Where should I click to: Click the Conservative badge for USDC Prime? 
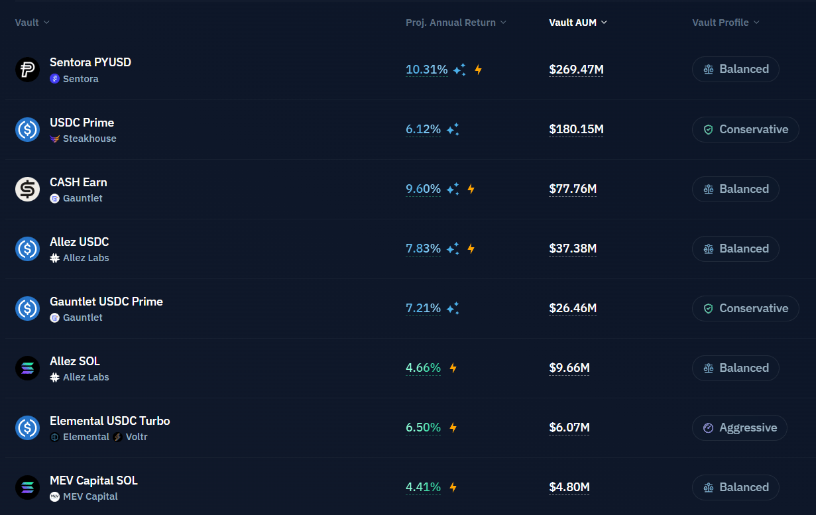coord(745,129)
